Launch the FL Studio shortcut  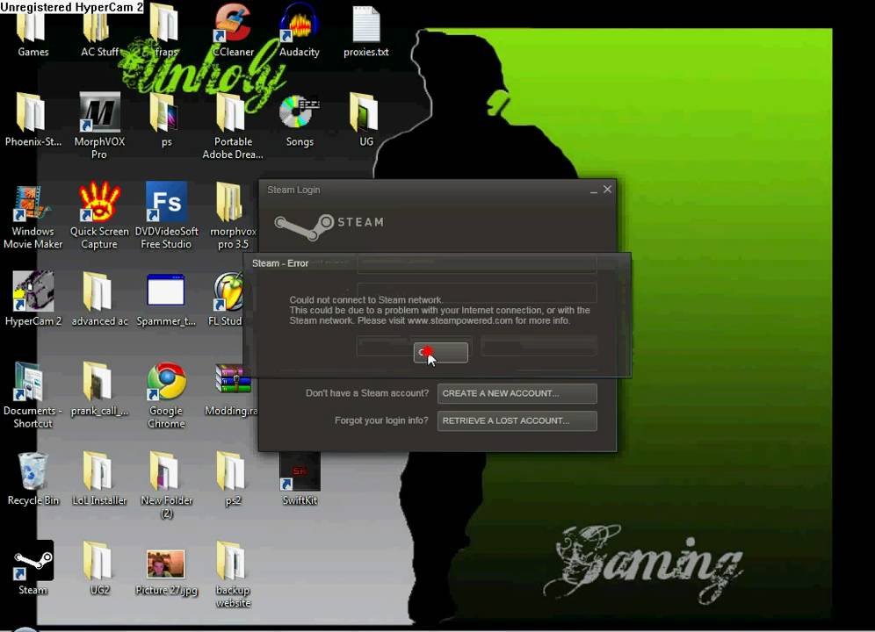coord(226,299)
